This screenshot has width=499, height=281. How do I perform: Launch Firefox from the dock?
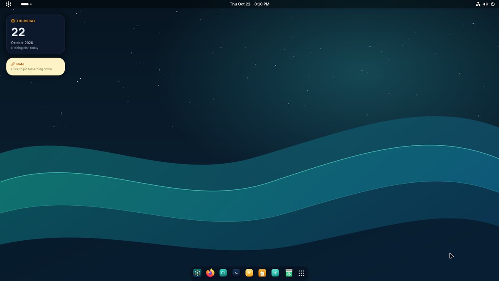coord(210,273)
